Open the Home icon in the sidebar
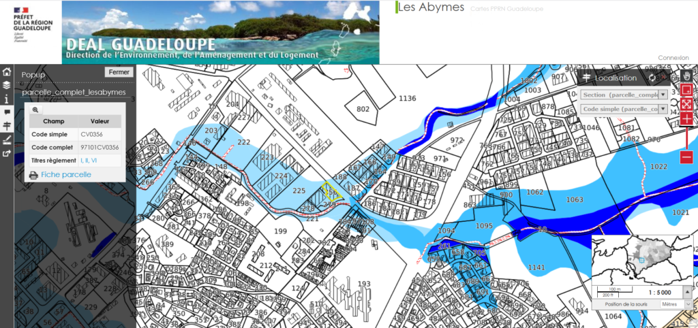698x328 pixels. click(x=7, y=71)
